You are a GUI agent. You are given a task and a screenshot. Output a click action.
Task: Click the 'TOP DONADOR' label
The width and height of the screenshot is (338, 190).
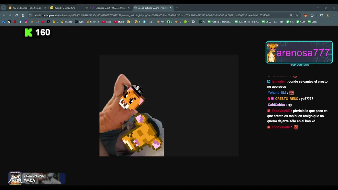pyautogui.click(x=299, y=65)
